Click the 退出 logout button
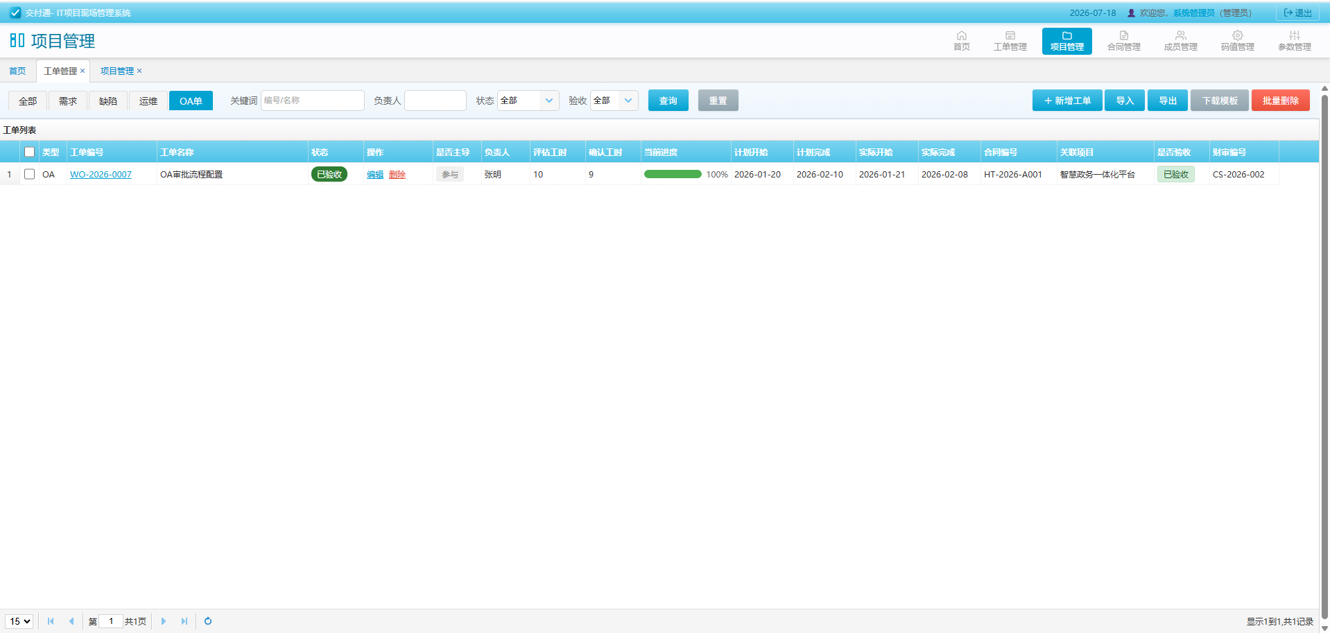 point(1297,12)
